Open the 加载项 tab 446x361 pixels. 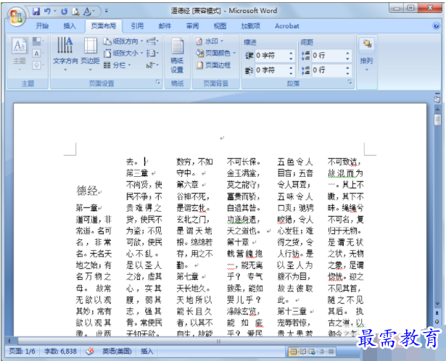251,26
